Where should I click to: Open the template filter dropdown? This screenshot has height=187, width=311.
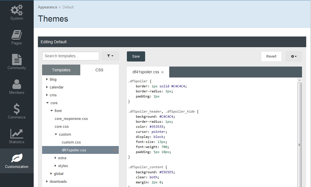[110, 56]
